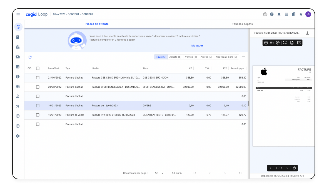Open the documents per page dropdown
Image resolution: width=329 pixels, height=186 pixels.
coord(159,173)
